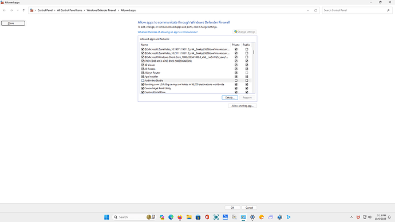Open the clock and date in taskbar

pyautogui.click(x=380, y=217)
